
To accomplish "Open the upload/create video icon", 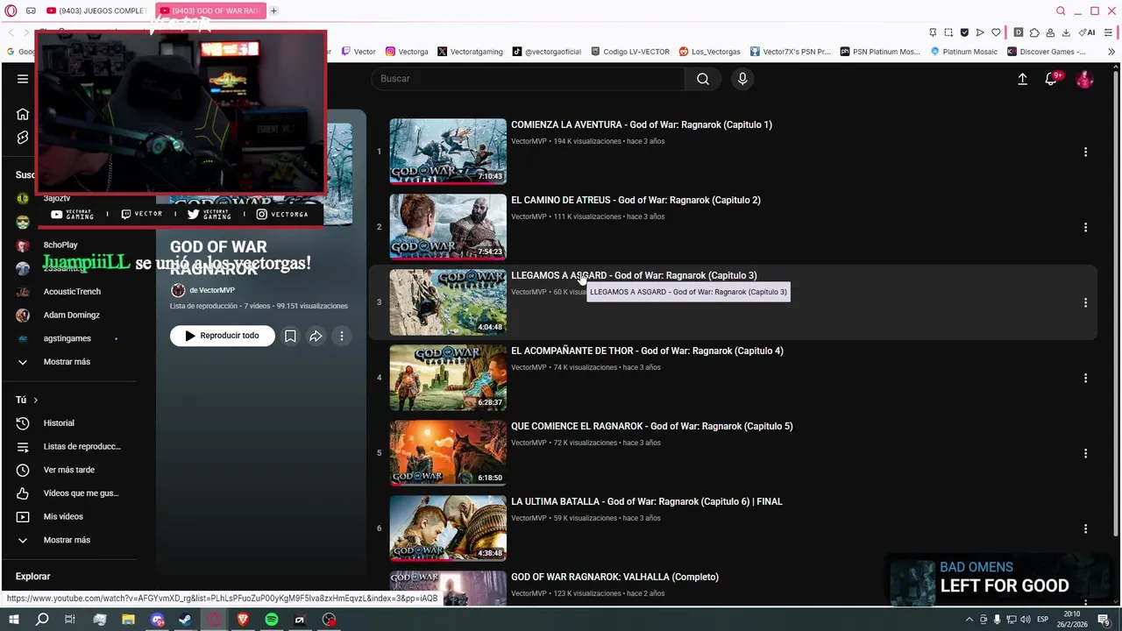I will point(1022,79).
